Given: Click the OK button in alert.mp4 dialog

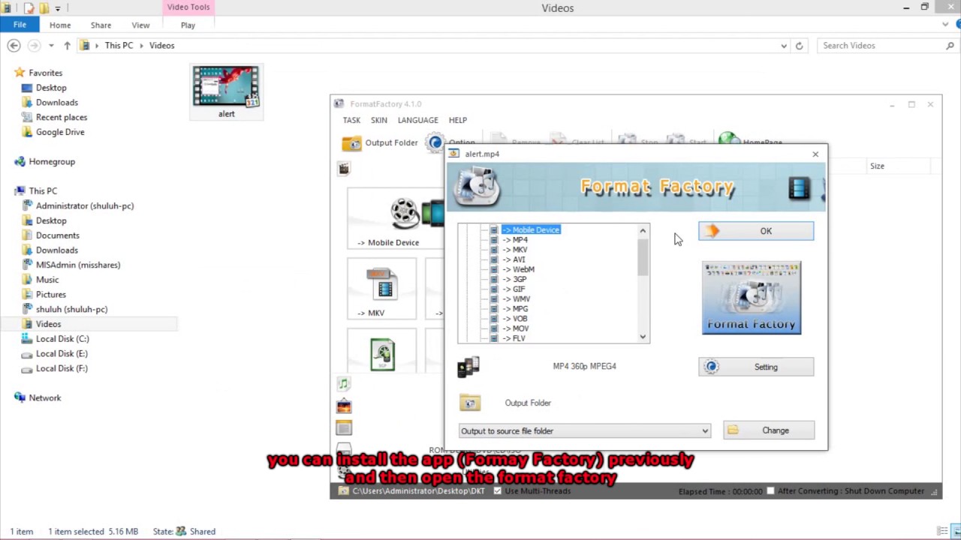Looking at the screenshot, I should (x=756, y=231).
